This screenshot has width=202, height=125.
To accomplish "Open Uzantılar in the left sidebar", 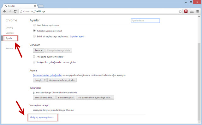I will (10, 33).
